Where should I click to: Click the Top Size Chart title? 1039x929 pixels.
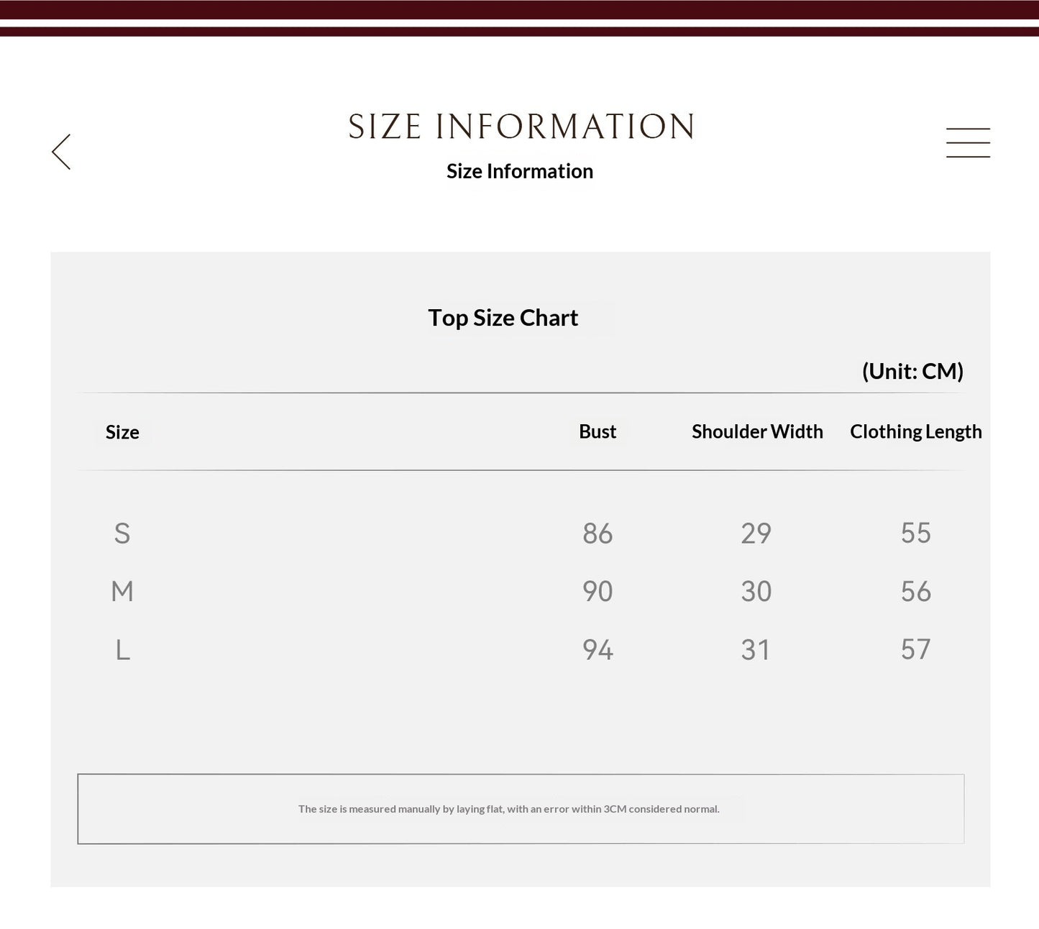pyautogui.click(x=503, y=318)
